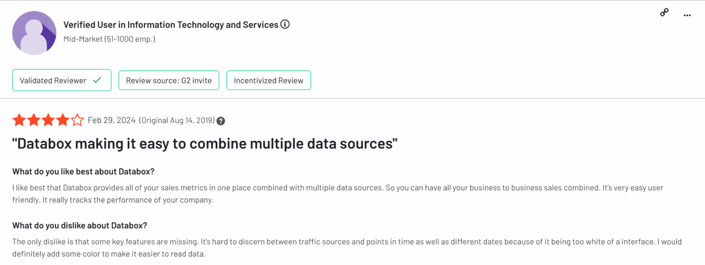Image resolution: width=705 pixels, height=265 pixels.
Task: Click the Mid-Market (51-1000 emp.) label
Action: 109,39
